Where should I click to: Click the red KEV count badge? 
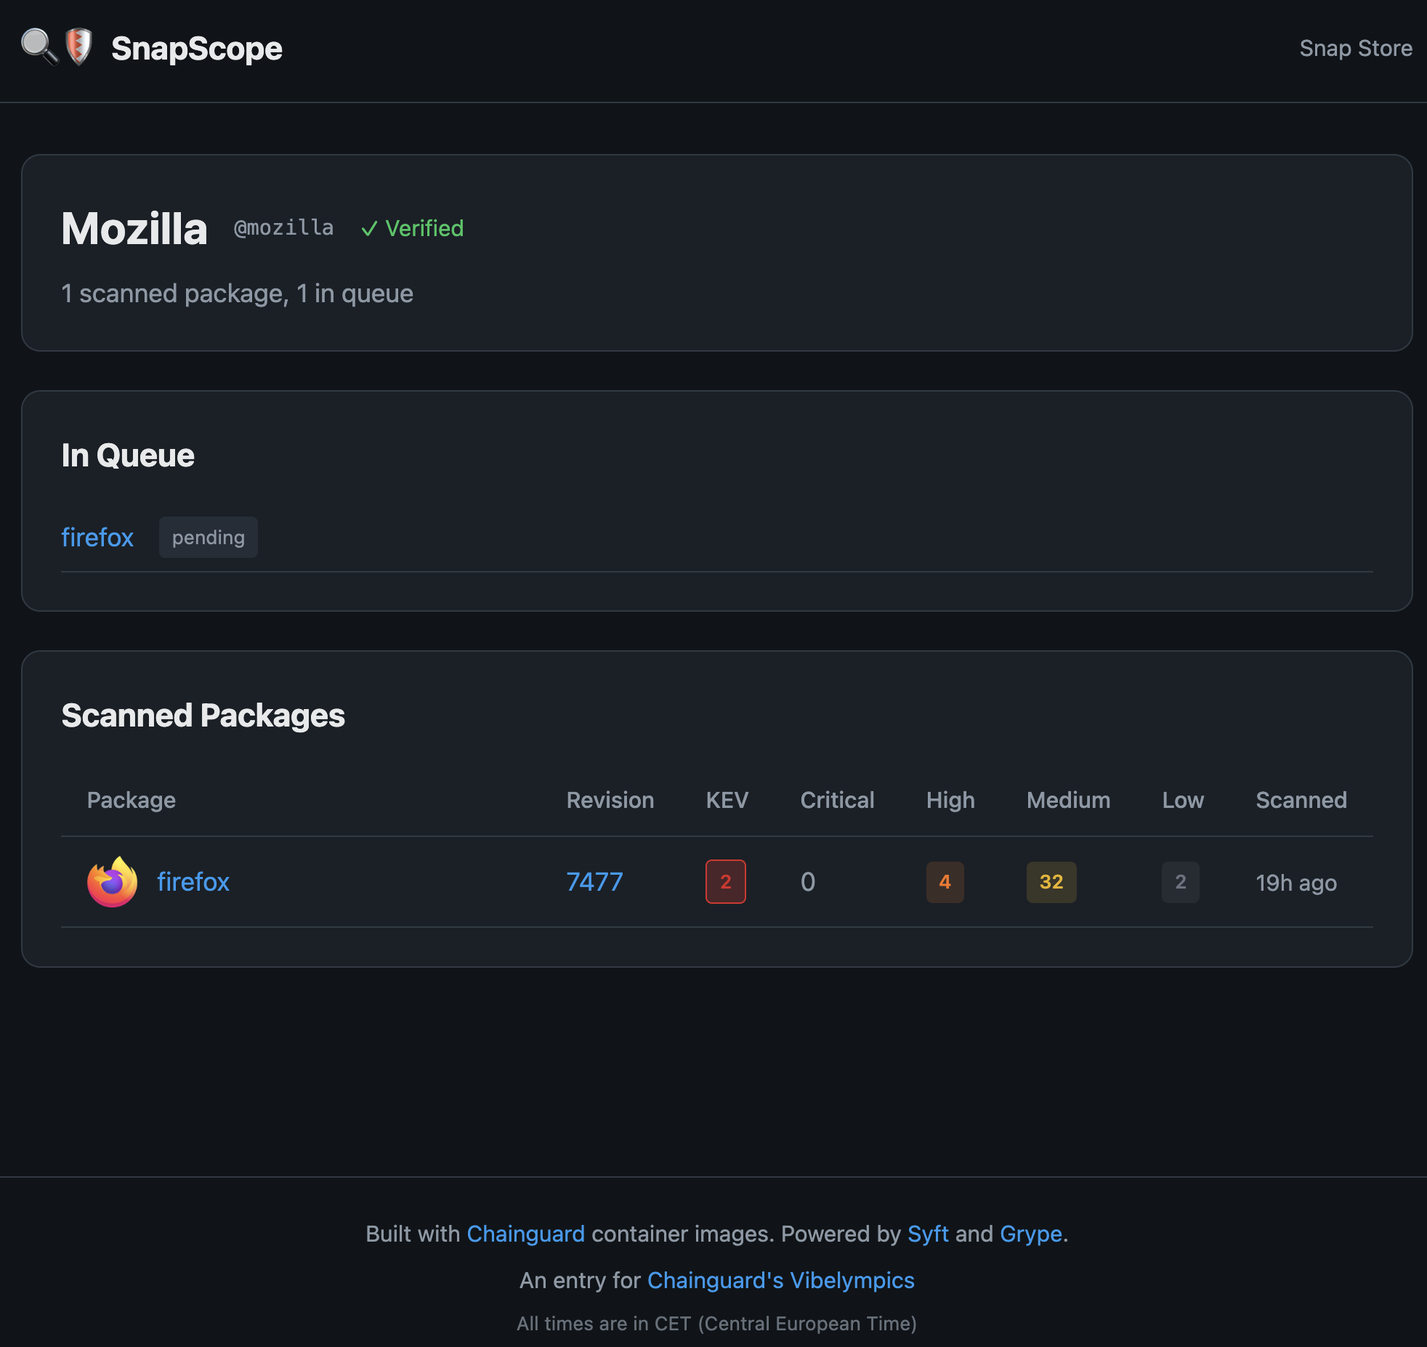pyautogui.click(x=725, y=882)
